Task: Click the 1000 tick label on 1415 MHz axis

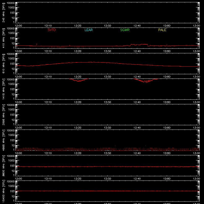Action: (x=11, y=84)
